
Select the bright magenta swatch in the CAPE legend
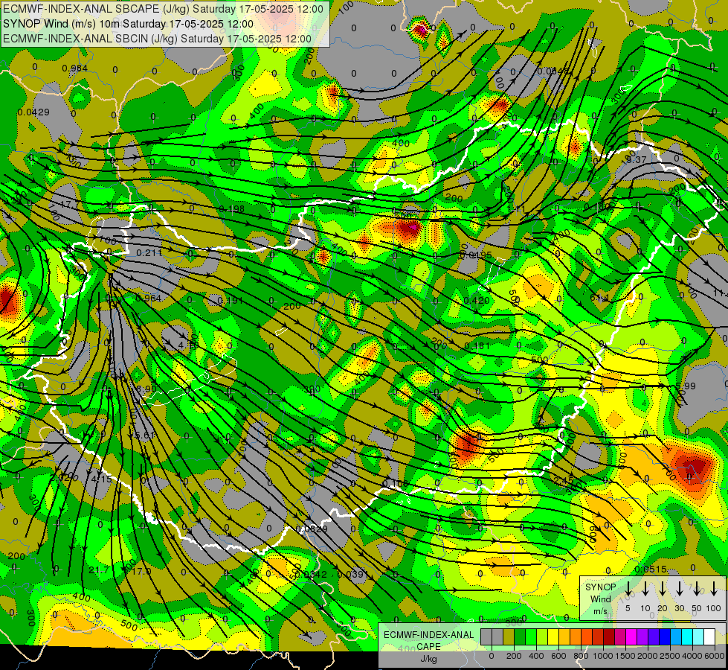[x=631, y=637]
